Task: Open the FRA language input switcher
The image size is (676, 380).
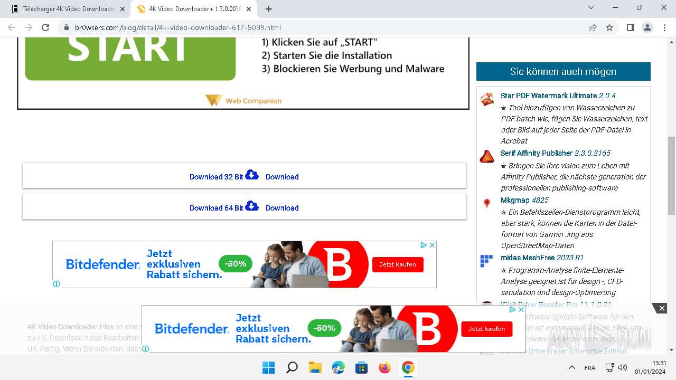Action: 590,368
